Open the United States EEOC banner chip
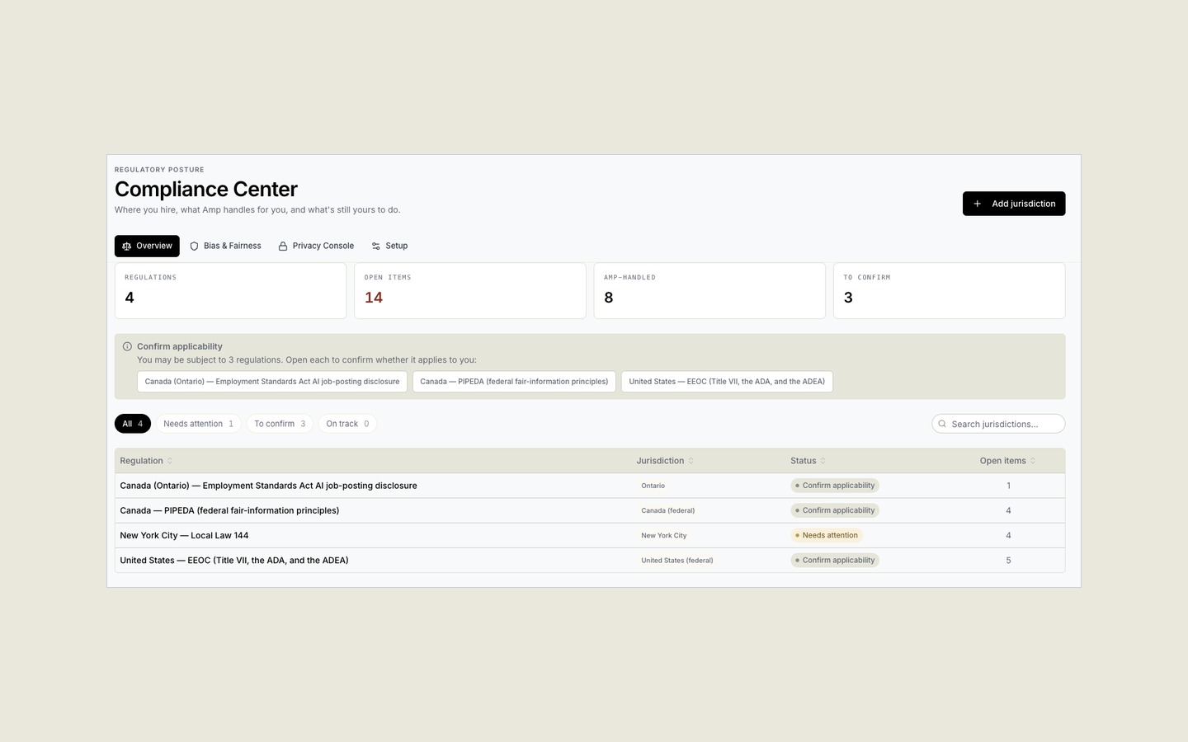This screenshot has width=1188, height=742. pos(727,382)
